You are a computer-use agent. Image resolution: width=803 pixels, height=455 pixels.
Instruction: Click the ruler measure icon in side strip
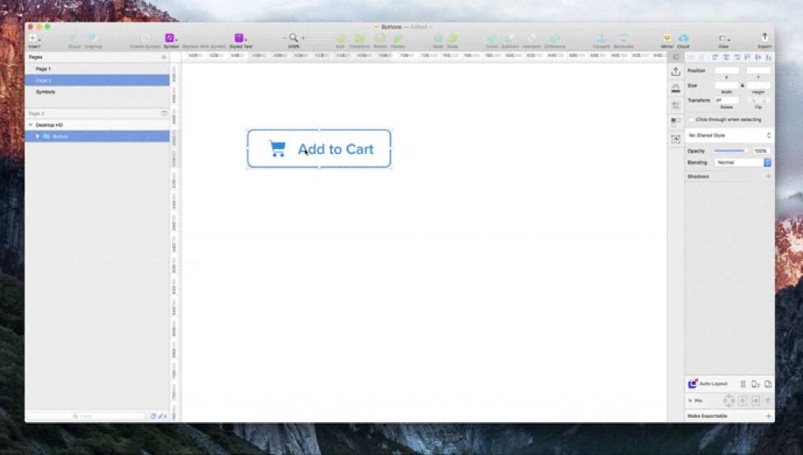coord(675,88)
